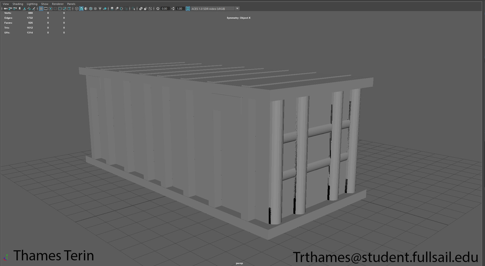Toggle the Field Chart icon
This screenshot has height=266, width=485.
coord(60,9)
